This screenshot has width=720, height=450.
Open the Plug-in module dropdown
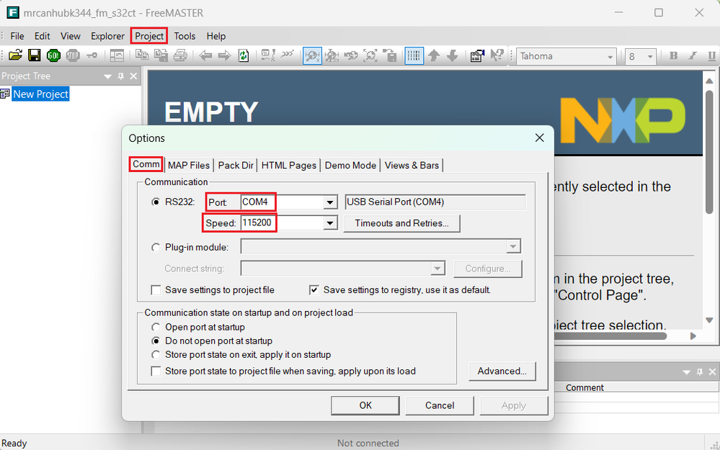(x=513, y=247)
